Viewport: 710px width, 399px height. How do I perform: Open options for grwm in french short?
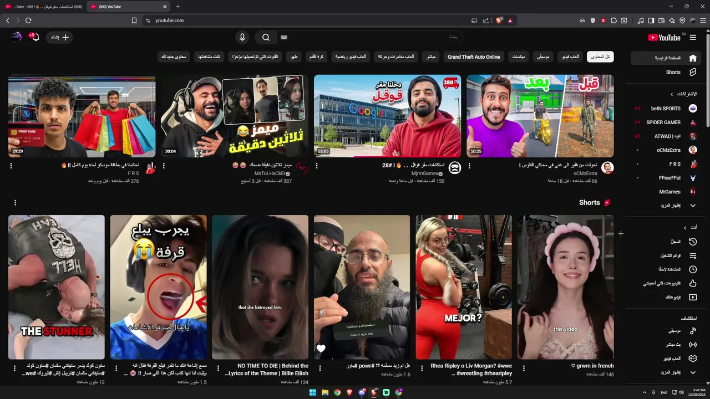pos(524,368)
